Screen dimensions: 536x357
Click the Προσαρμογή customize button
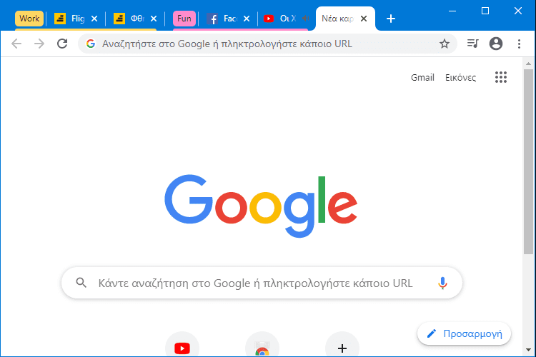[465, 333]
